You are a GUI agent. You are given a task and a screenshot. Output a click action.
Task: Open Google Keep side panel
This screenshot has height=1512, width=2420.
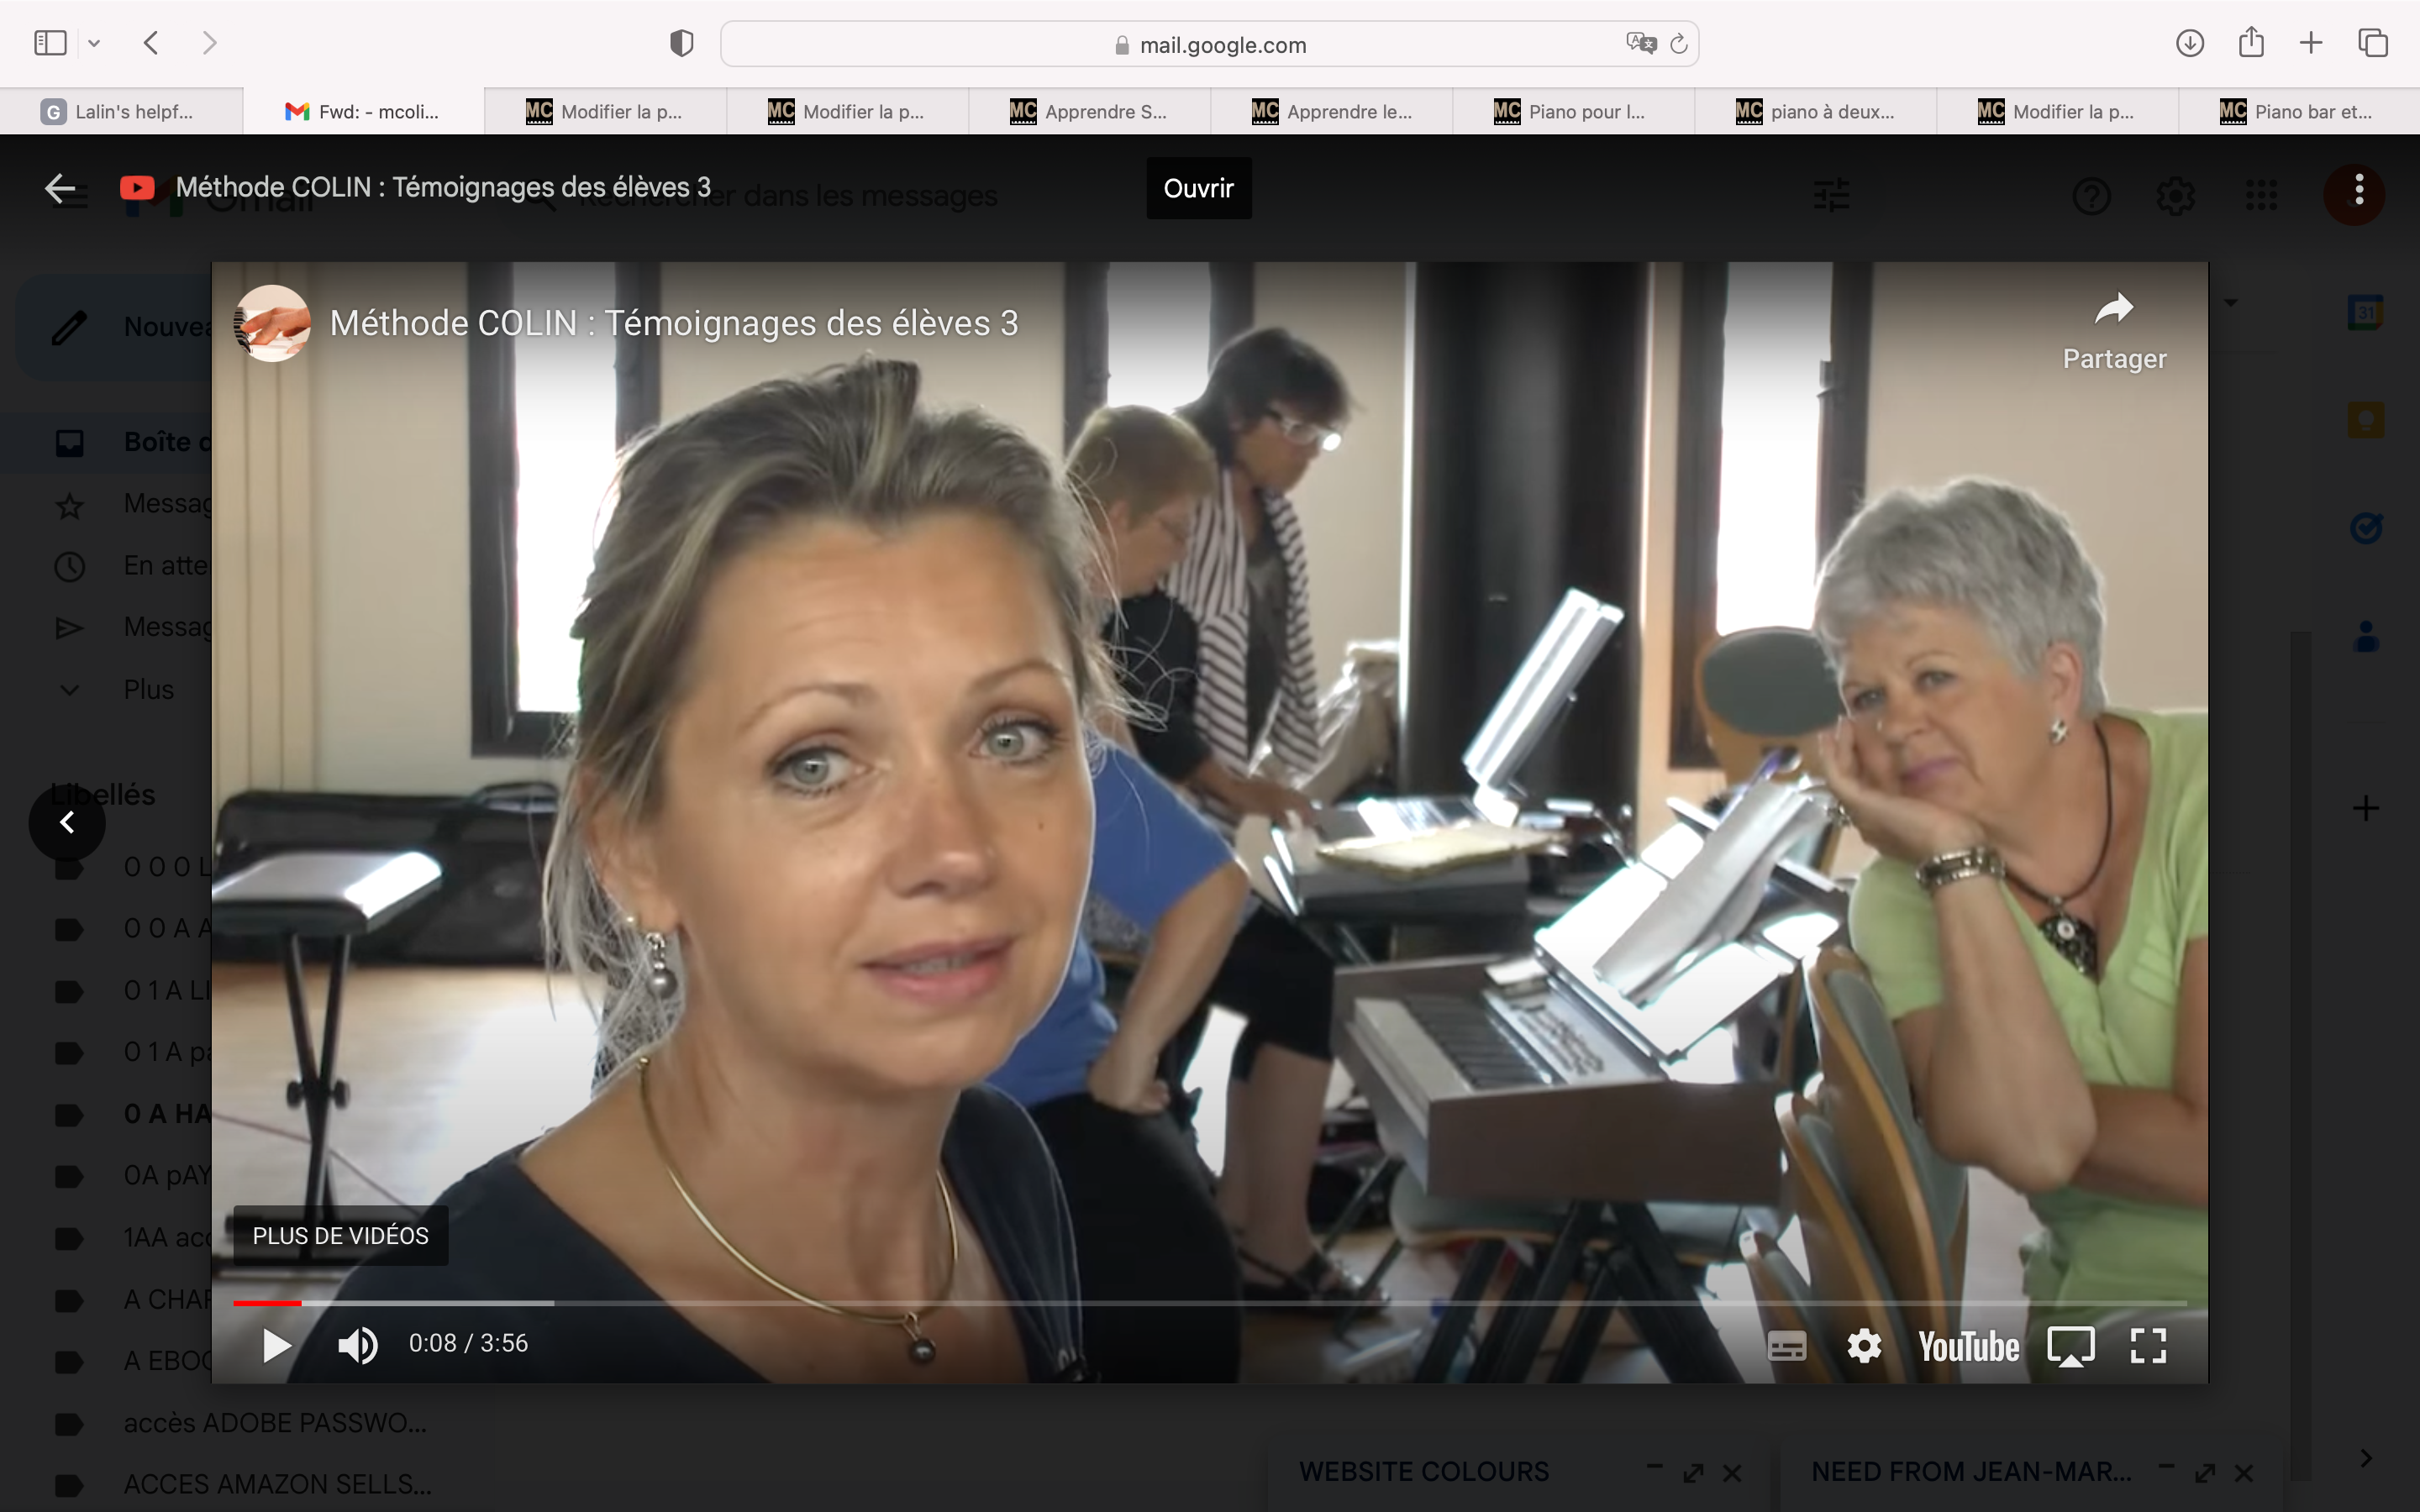pos(2366,420)
